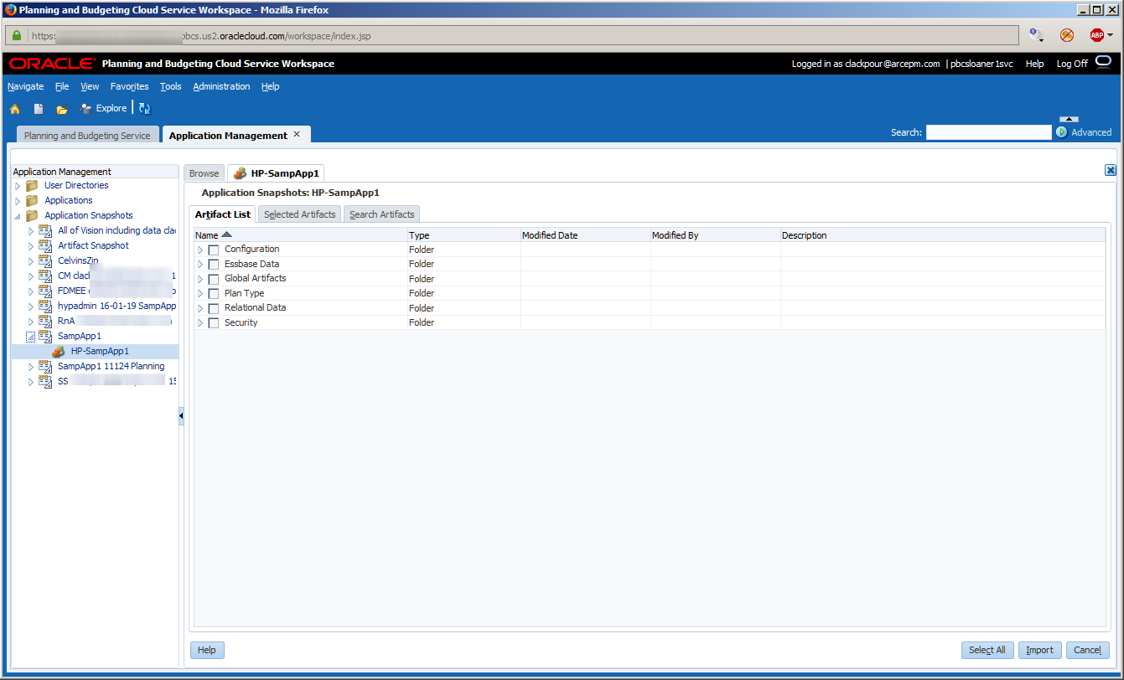Click the Help button at bottom left
Image resolution: width=1124 pixels, height=680 pixels.
pos(207,650)
